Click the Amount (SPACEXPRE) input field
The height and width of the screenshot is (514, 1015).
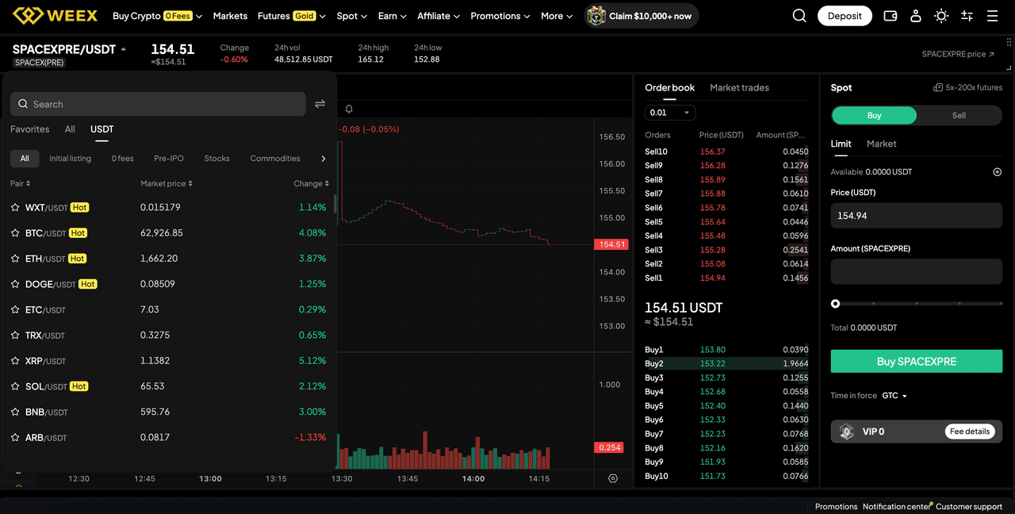(x=917, y=271)
